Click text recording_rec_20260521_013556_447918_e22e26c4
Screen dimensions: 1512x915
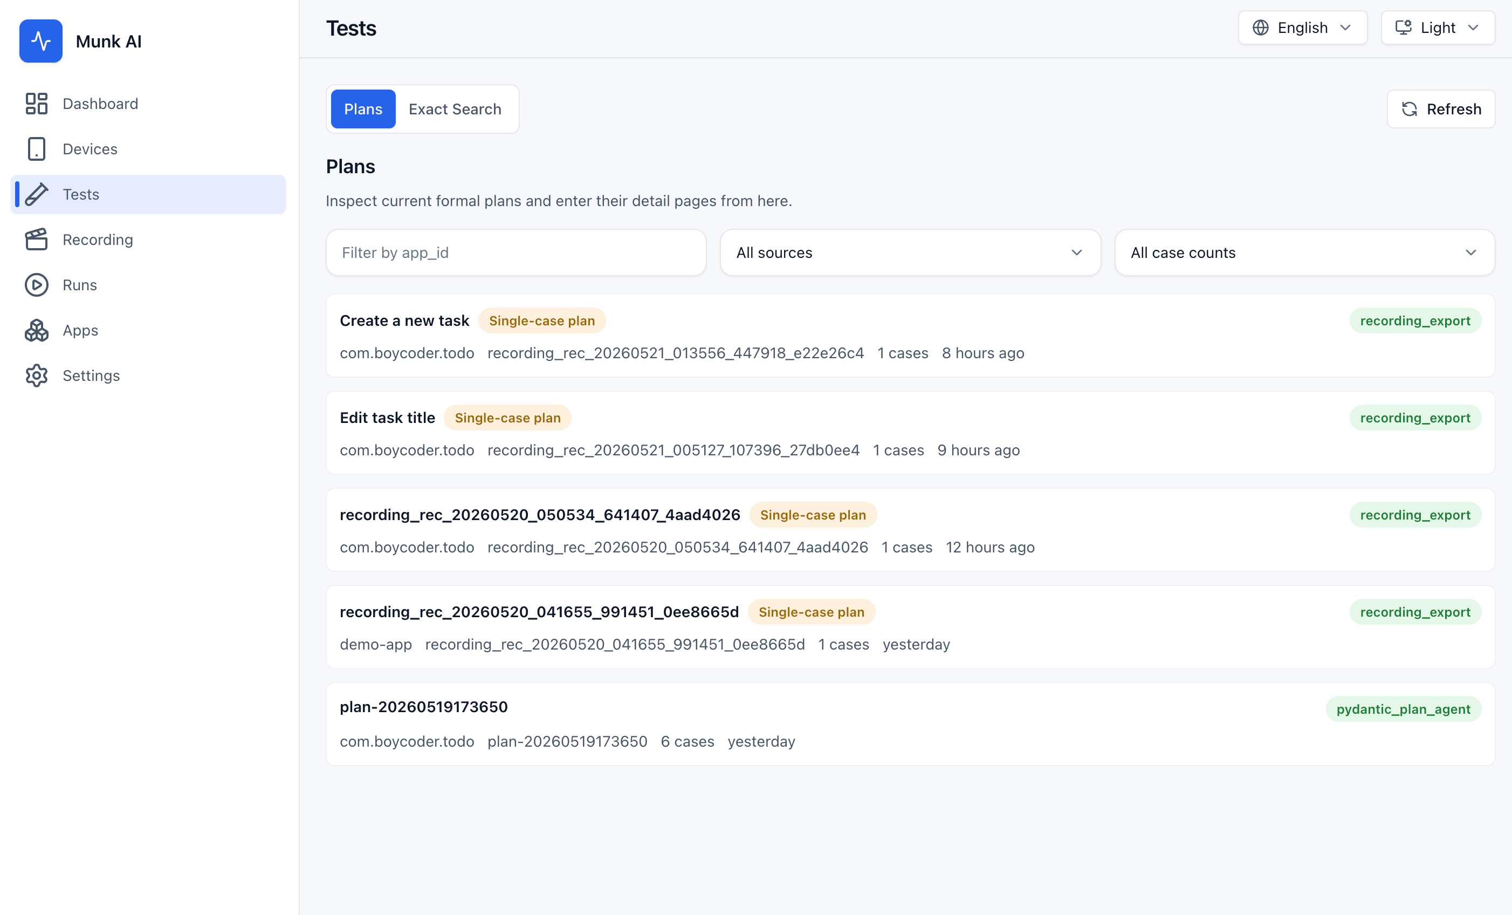(x=676, y=353)
